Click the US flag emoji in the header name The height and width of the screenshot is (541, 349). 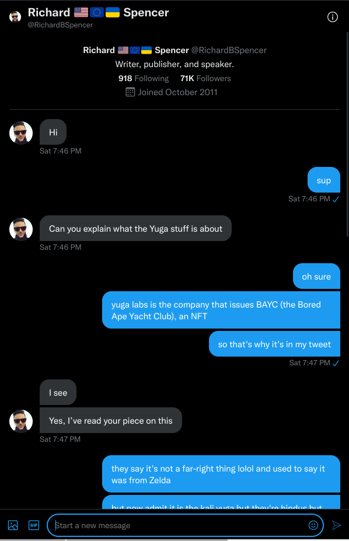coord(81,12)
